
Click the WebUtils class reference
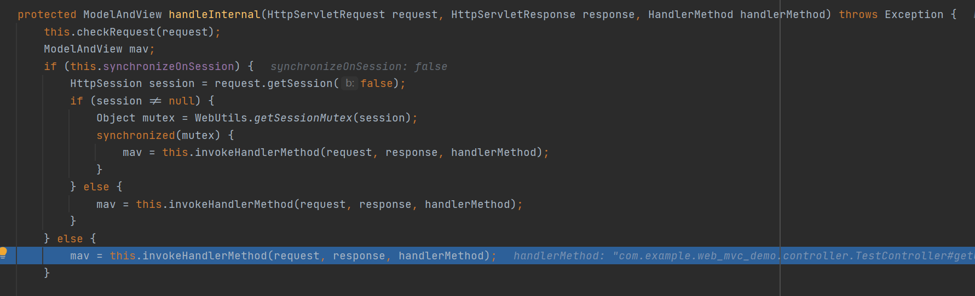(x=221, y=118)
